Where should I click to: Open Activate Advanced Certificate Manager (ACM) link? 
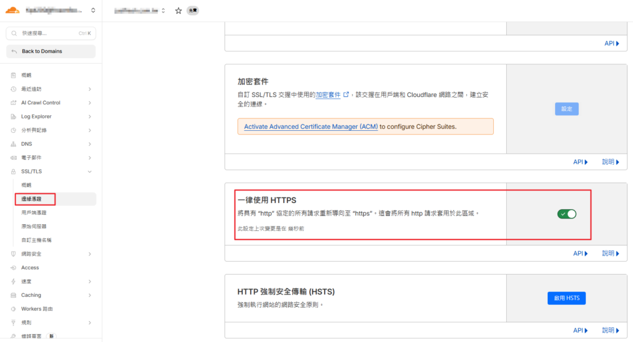pyautogui.click(x=311, y=127)
